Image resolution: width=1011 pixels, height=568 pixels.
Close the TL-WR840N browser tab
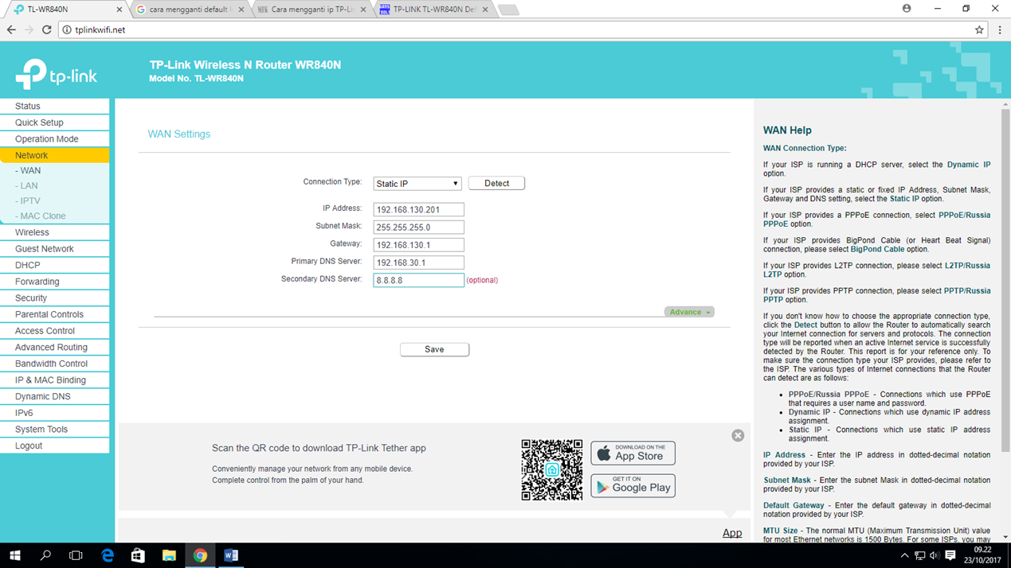point(120,10)
